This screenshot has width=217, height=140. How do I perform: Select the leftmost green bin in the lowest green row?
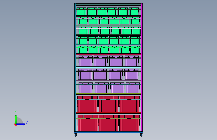[x=83, y=50]
